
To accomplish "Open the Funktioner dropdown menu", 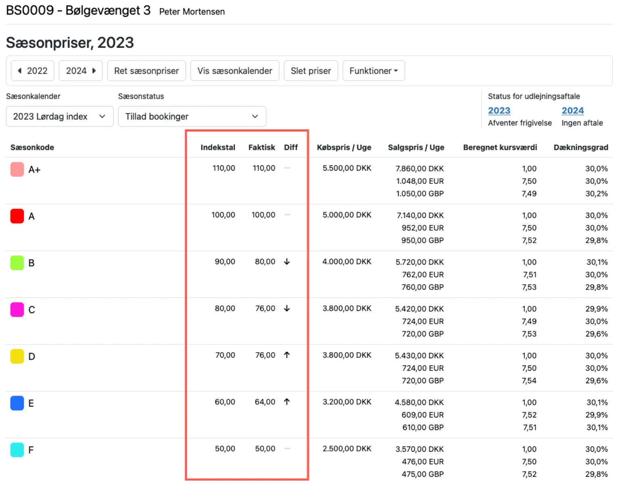I will coord(374,71).
